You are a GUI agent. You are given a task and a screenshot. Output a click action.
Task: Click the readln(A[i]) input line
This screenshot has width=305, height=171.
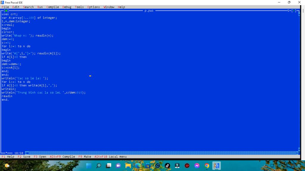click(x=31, y=53)
